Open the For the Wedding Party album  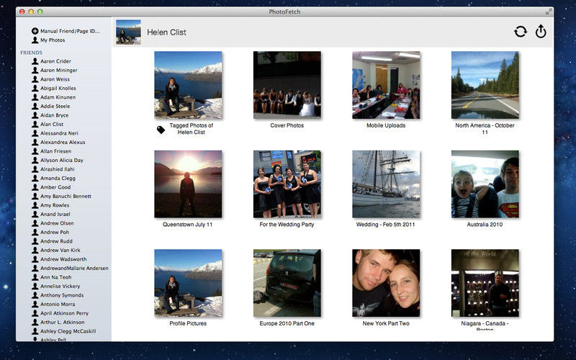(x=287, y=184)
